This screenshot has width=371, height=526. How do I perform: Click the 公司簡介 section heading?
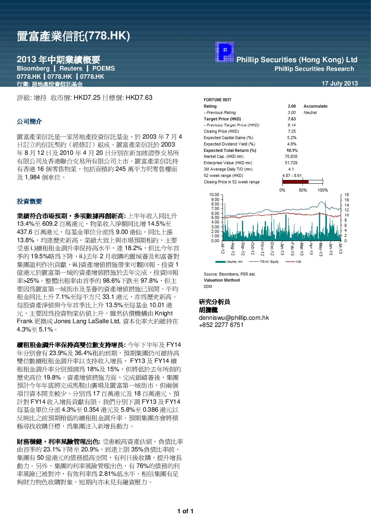29,121
